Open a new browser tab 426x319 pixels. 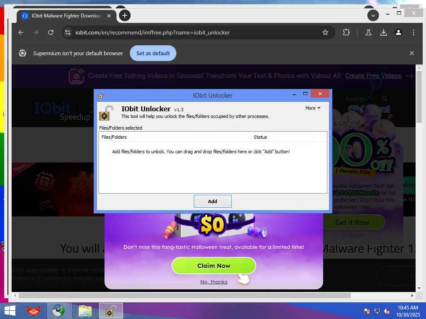click(x=125, y=15)
